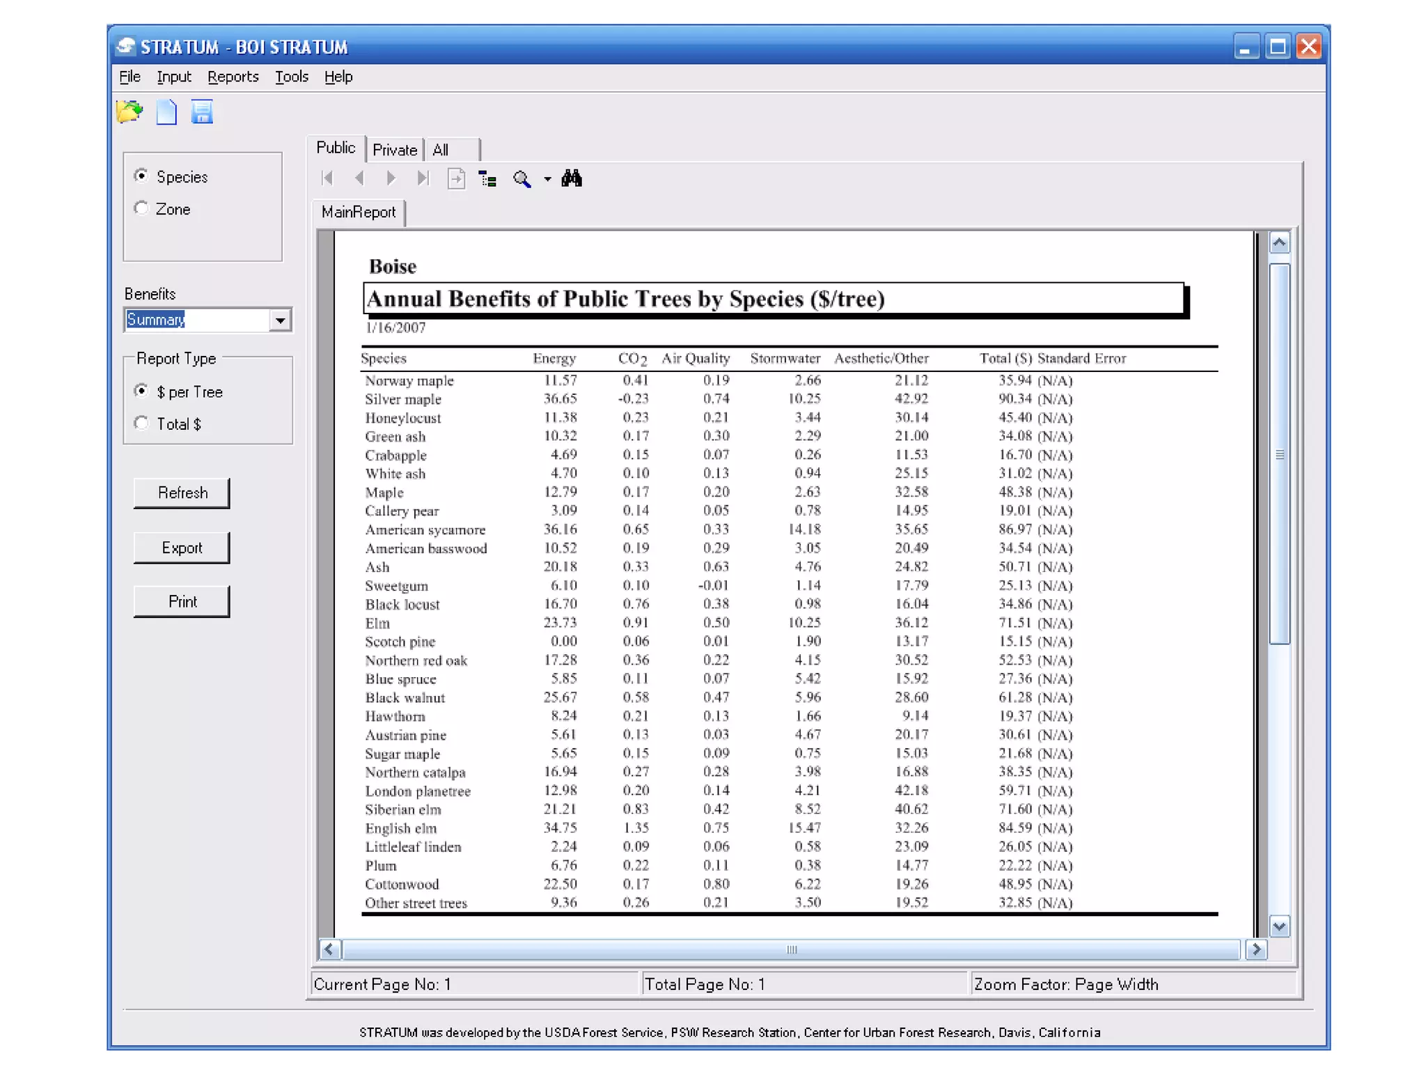Open the Benefits Summary dropdown

coord(280,320)
